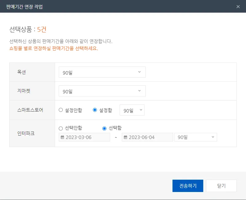
Task: Select 선택안함 for 인터파크
Action: 61,128
